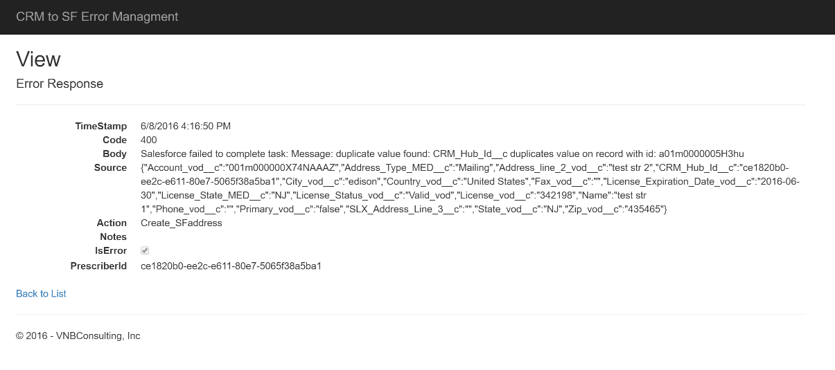Select the 6/8/2016 4:16:50 PM timestamp value
835x370 pixels.
coord(186,126)
